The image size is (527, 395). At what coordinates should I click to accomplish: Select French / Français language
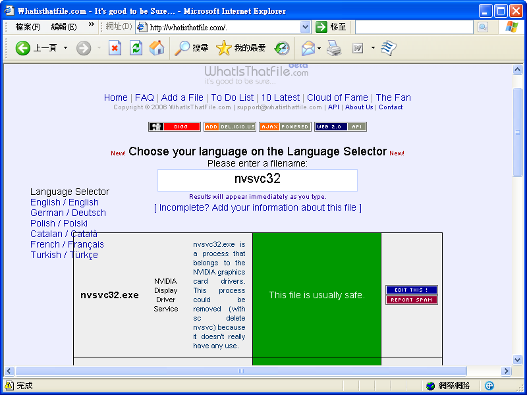[67, 244]
